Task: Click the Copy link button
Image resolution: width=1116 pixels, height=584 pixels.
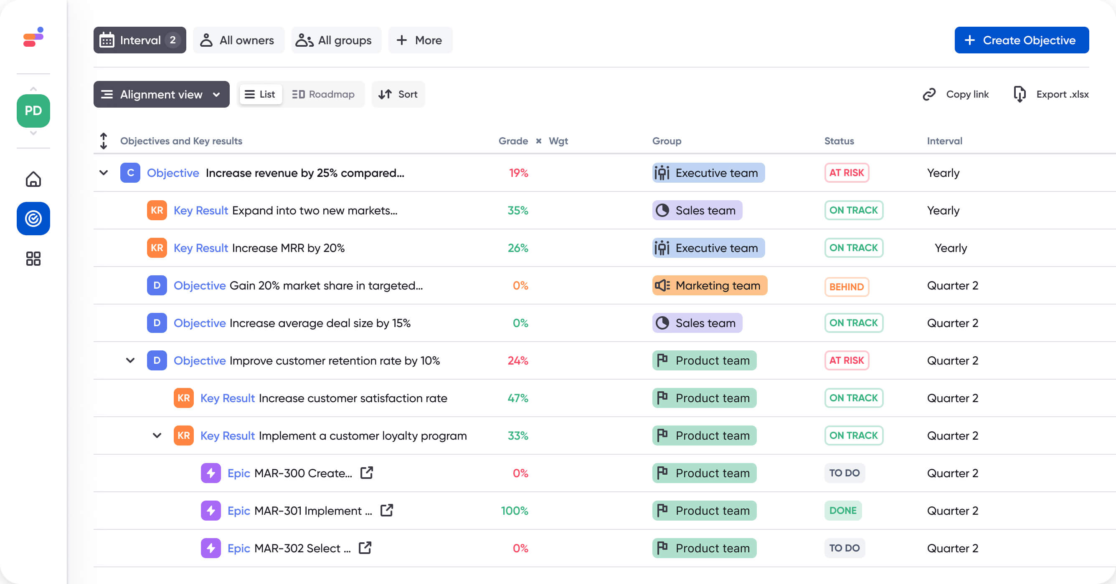Action: [956, 94]
